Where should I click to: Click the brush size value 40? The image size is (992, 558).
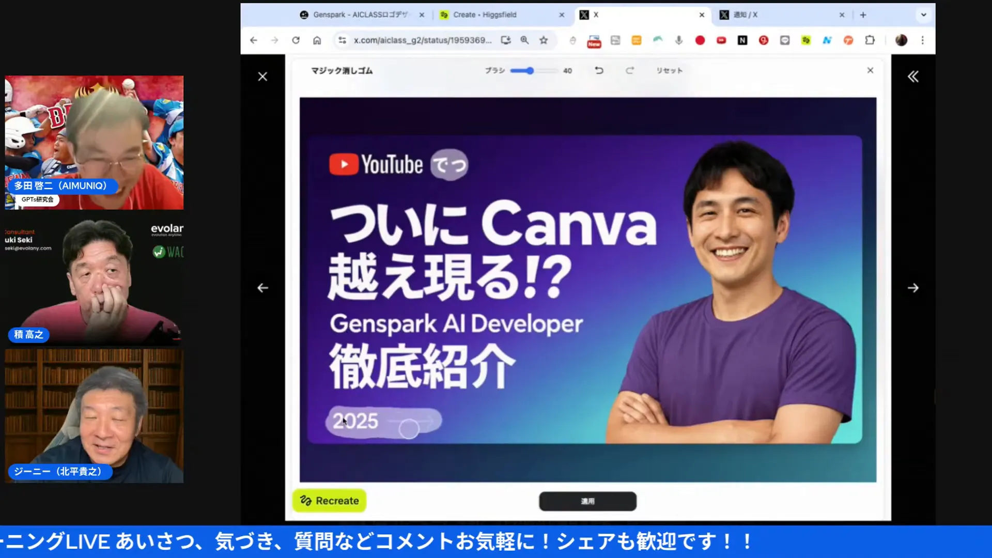click(x=567, y=71)
